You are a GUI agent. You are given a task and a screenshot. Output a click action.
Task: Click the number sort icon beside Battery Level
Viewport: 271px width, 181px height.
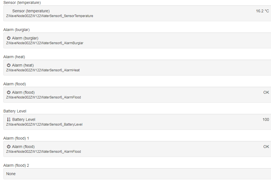coord(9,119)
